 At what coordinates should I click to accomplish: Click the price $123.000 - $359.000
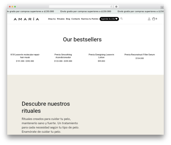point(63,61)
